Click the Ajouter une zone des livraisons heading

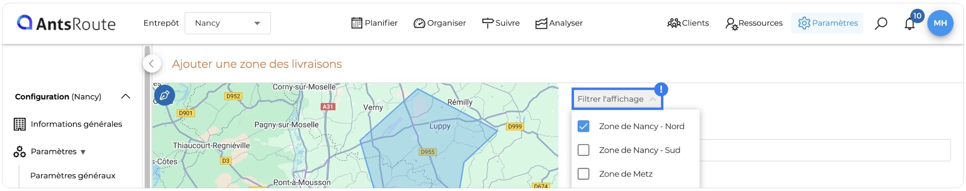click(257, 64)
